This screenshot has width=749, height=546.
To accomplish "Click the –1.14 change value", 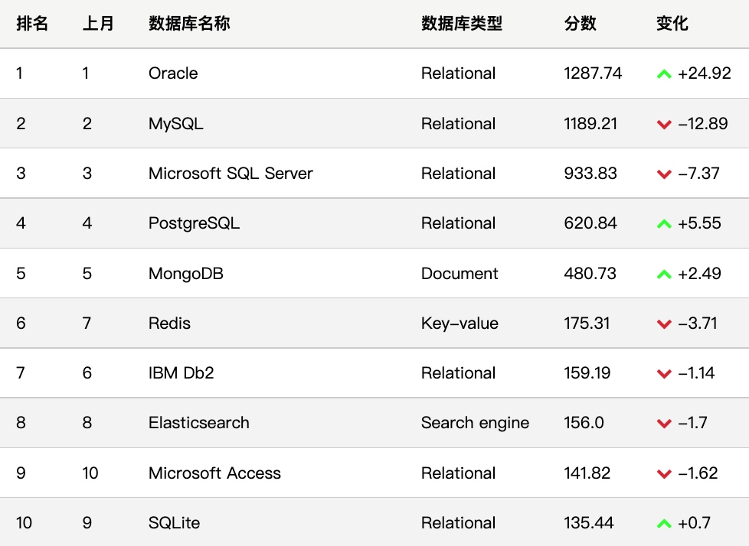I will 696,372.
